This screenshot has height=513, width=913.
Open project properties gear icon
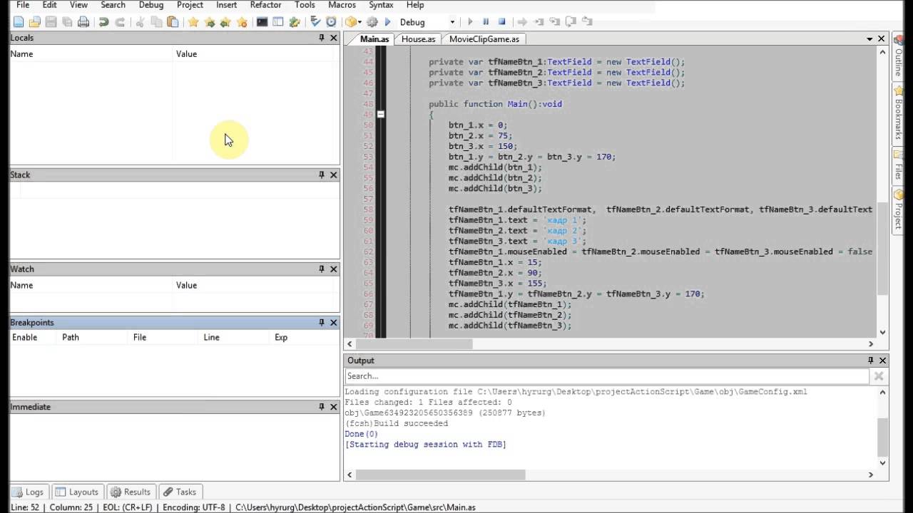(x=372, y=22)
